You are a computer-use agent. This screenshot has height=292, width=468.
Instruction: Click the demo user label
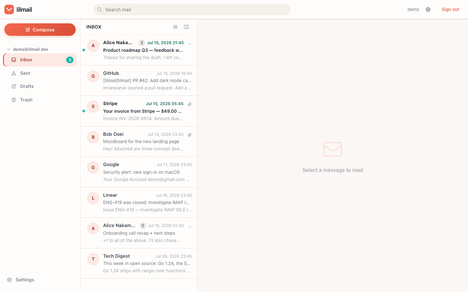(413, 9)
